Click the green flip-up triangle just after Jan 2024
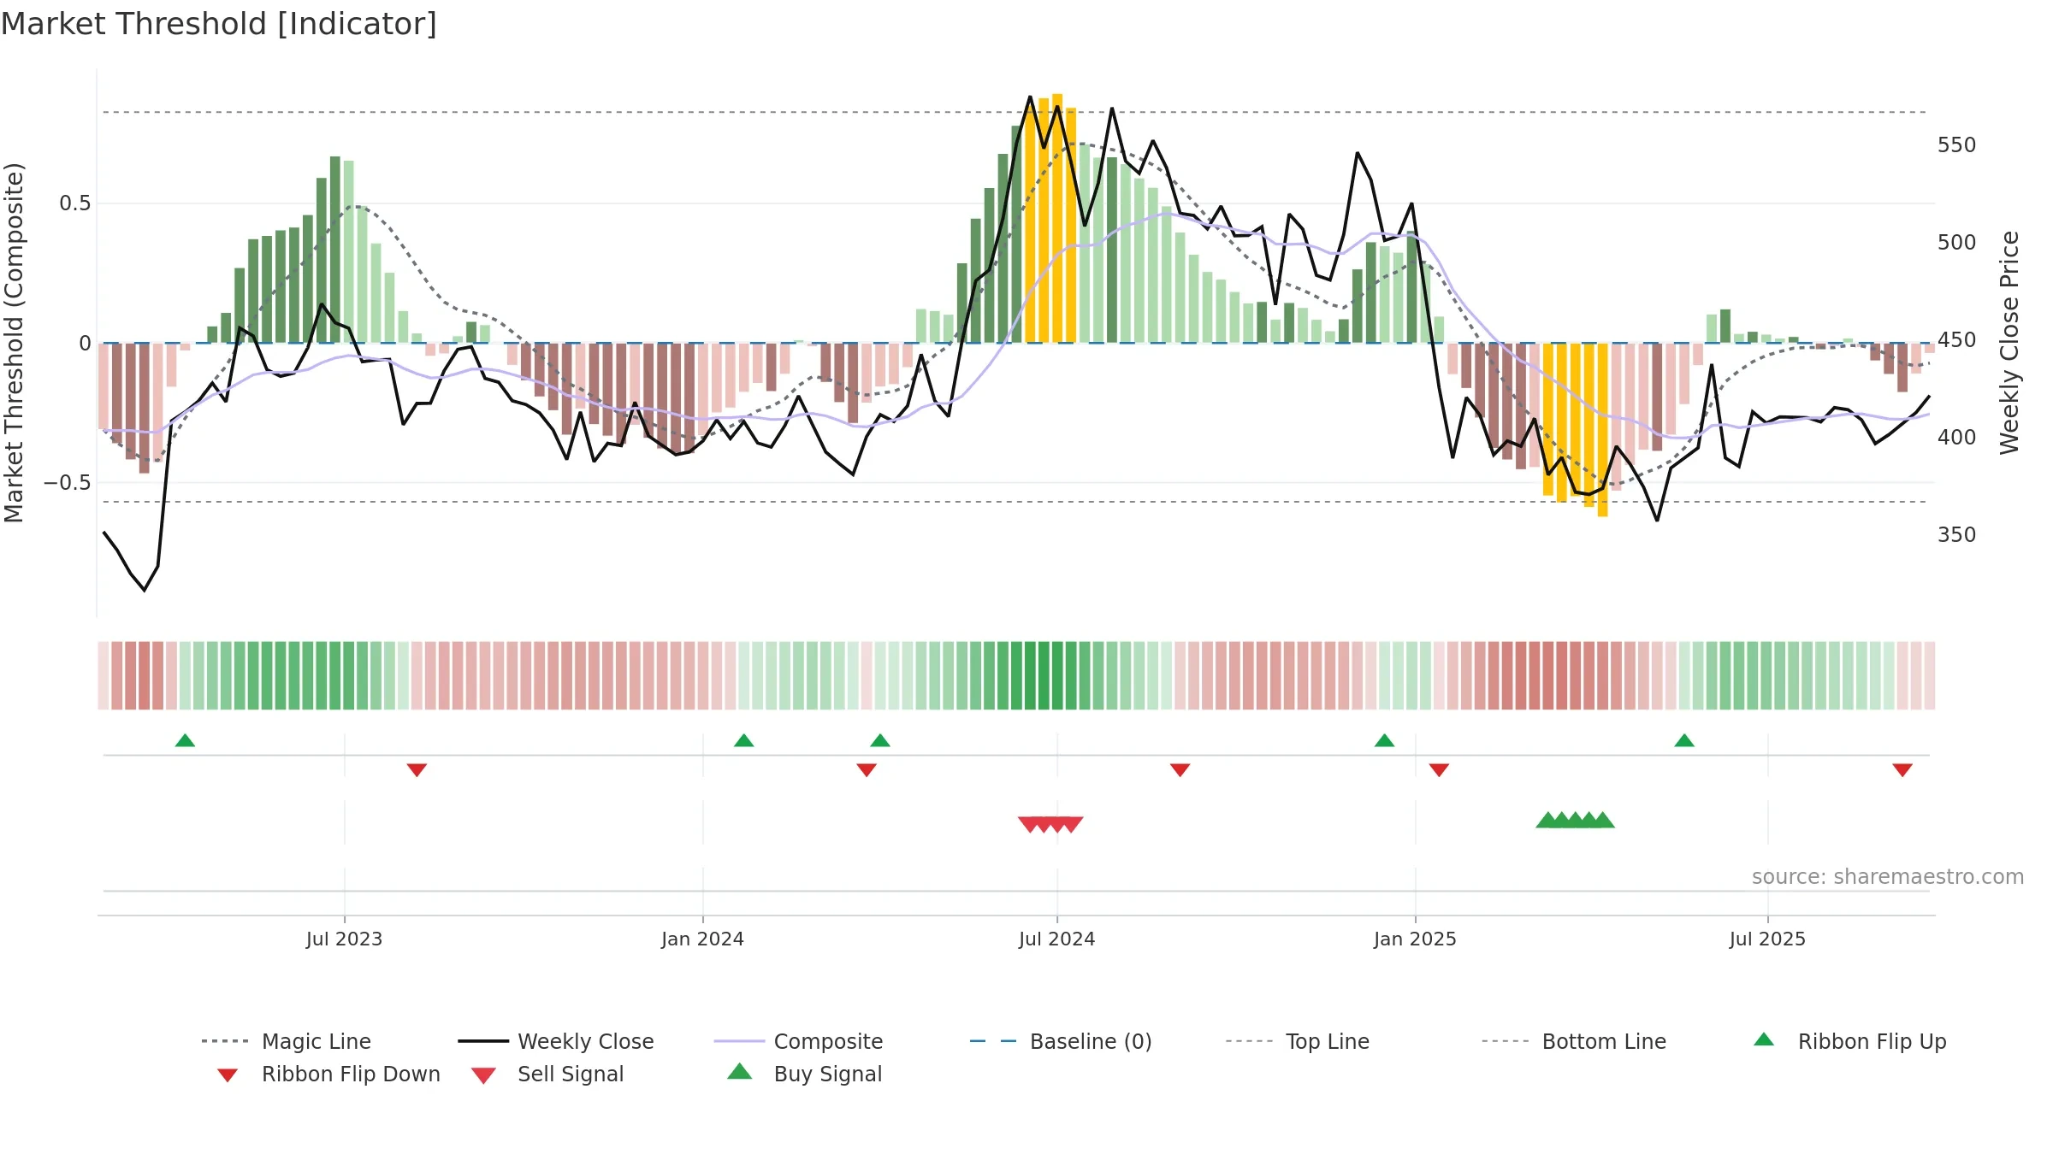The image size is (2053, 1154). click(x=743, y=740)
